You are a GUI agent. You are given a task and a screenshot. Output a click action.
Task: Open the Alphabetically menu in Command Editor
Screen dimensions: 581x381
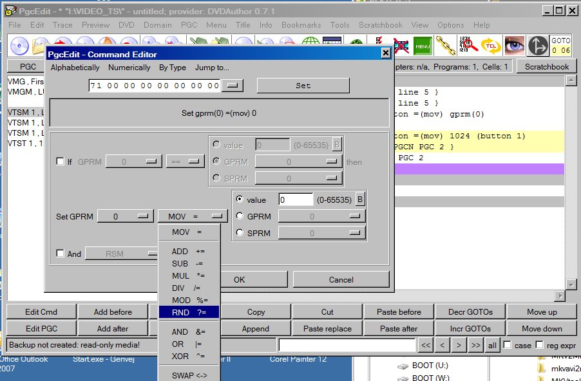click(75, 68)
